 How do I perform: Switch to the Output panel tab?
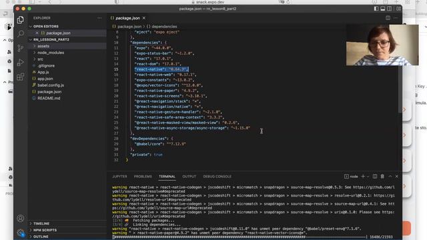point(189,176)
